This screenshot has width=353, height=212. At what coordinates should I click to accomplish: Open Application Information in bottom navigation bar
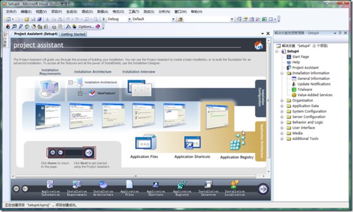[51, 188]
